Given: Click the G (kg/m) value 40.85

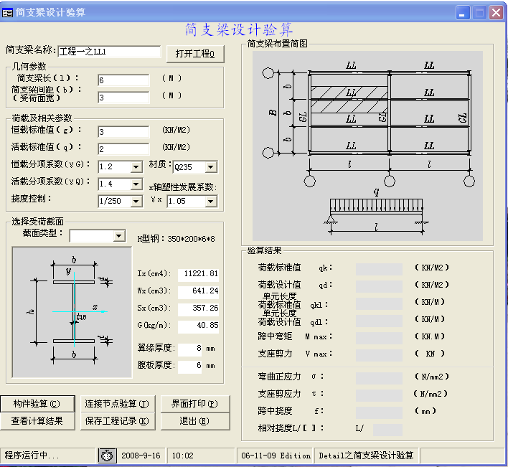Looking at the screenshot, I should [x=198, y=326].
